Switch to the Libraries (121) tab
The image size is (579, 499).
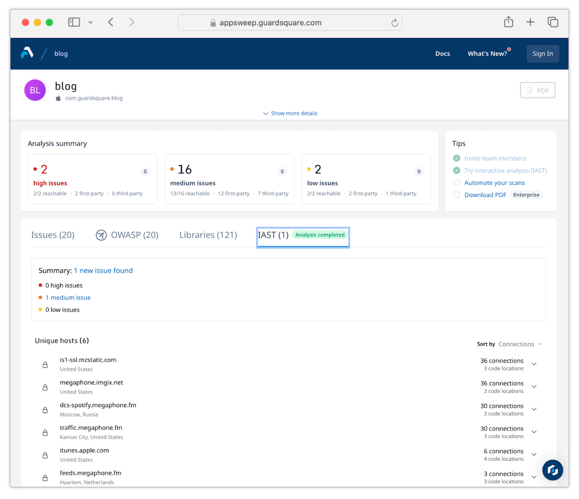(208, 235)
